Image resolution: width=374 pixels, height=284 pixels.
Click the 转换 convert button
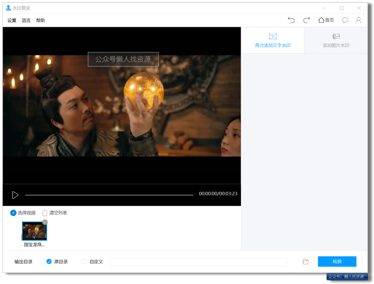[337, 261]
